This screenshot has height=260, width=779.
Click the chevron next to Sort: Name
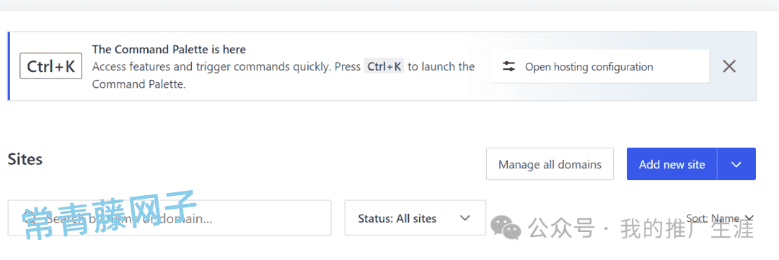pos(749,218)
